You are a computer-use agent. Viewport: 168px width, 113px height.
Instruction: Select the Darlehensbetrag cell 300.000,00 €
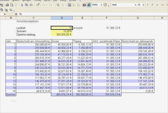coord(62,34)
